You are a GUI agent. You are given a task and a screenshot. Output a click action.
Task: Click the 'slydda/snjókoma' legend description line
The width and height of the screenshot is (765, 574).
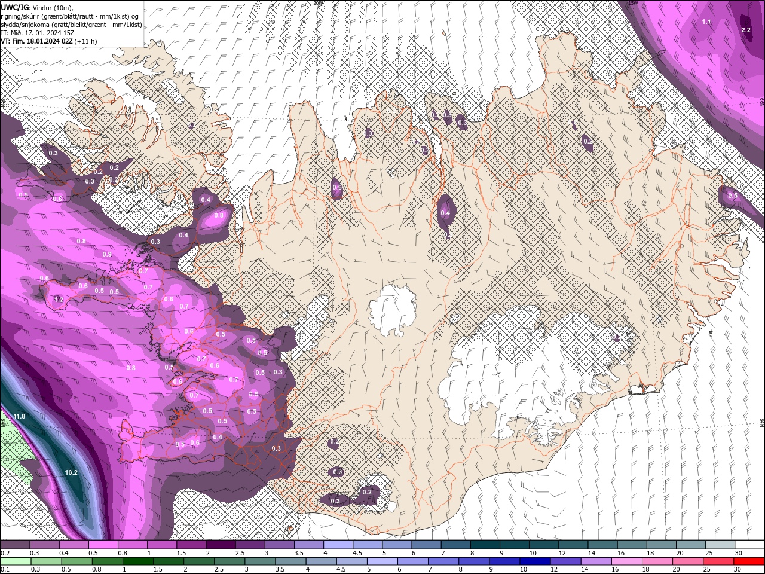click(71, 25)
